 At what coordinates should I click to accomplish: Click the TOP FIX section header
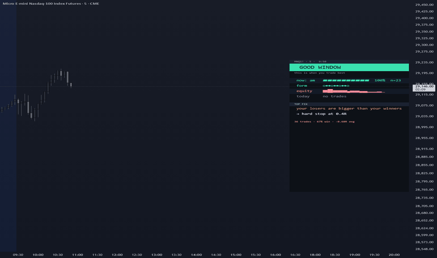point(301,104)
